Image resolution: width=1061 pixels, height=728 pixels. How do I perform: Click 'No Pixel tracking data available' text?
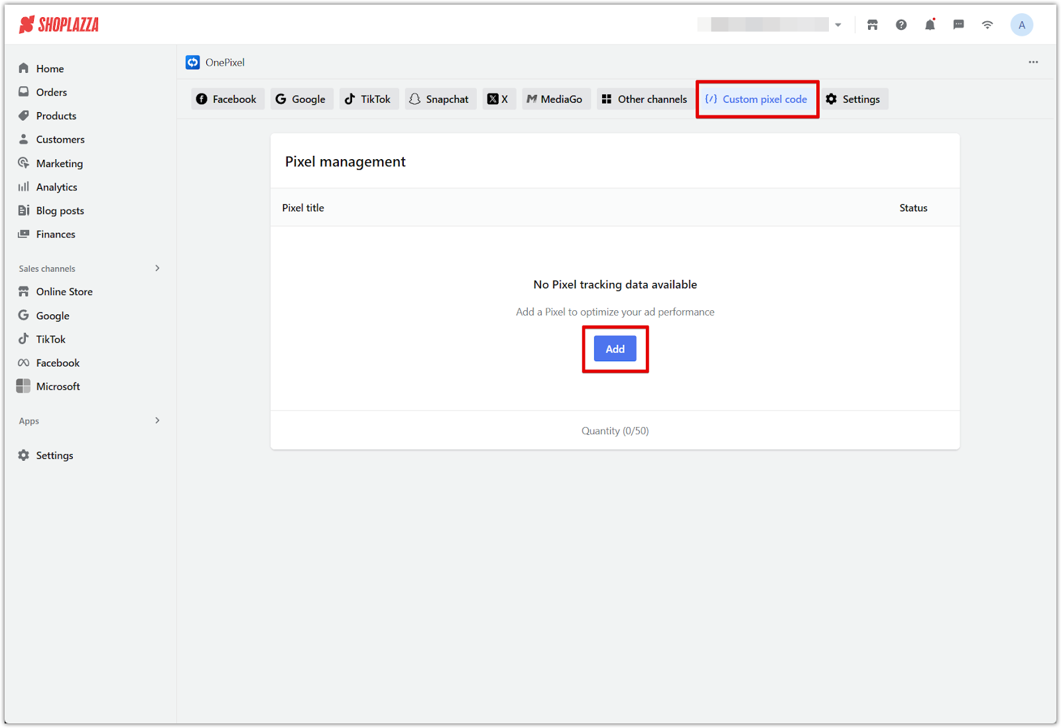tap(615, 284)
